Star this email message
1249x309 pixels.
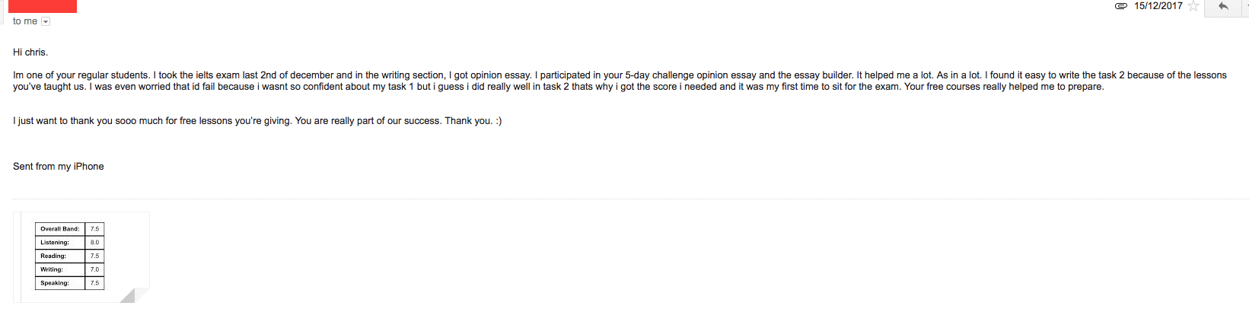pos(1193,6)
